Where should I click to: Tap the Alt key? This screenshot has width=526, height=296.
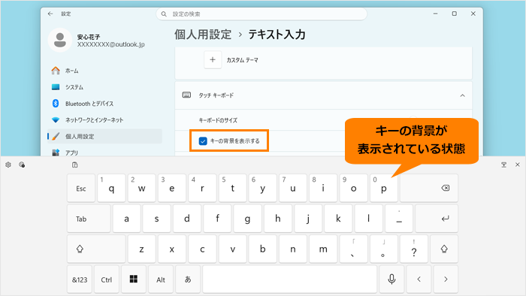pos(161,279)
